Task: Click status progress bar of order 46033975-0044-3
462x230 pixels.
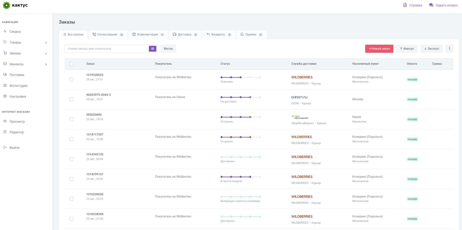Action: pos(241,97)
